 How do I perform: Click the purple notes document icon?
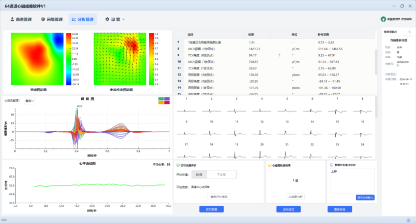332,165
